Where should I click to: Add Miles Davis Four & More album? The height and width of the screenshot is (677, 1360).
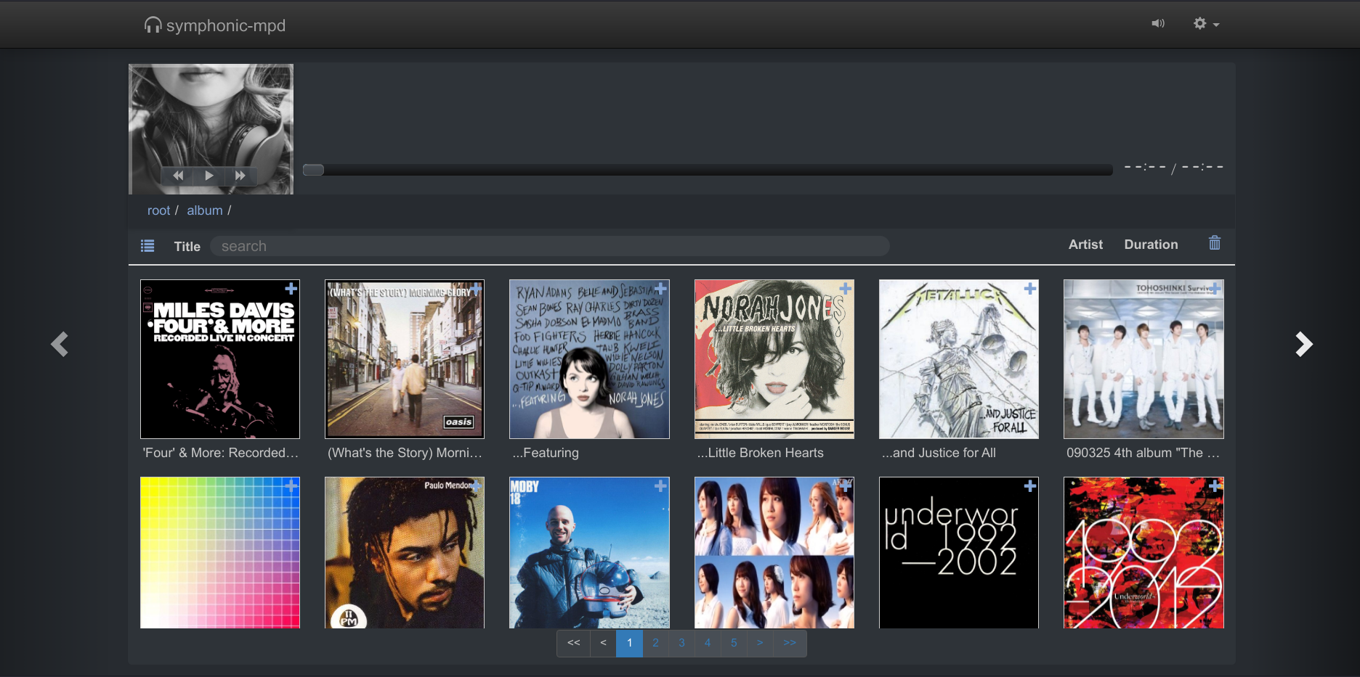291,289
